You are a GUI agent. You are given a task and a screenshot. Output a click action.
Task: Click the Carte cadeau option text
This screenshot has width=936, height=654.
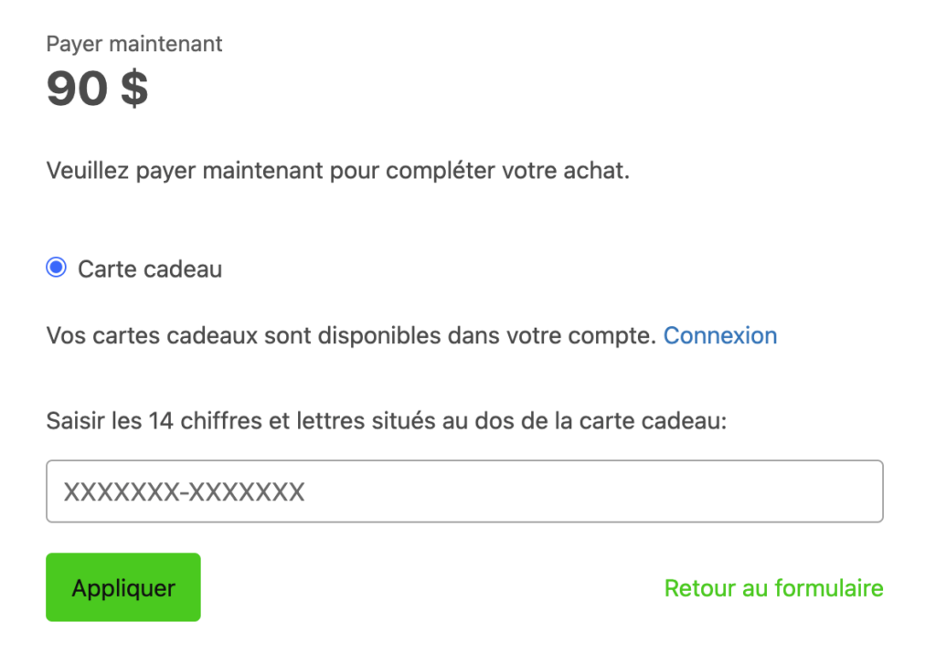coord(149,269)
